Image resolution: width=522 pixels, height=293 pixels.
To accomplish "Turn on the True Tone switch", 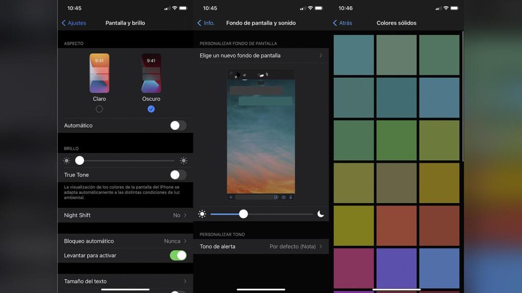I will pyautogui.click(x=178, y=174).
